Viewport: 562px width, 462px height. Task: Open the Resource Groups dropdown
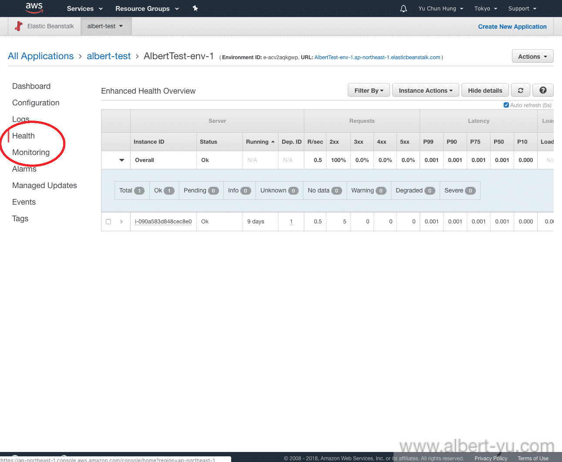pyautogui.click(x=147, y=9)
